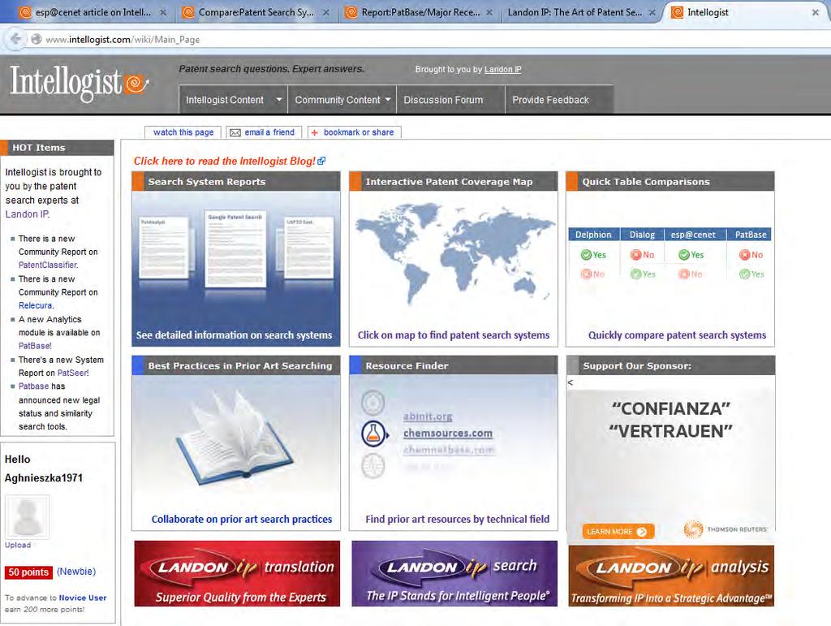Open the Relecura community report link
Viewport: 831px width, 626px height.
(x=36, y=305)
